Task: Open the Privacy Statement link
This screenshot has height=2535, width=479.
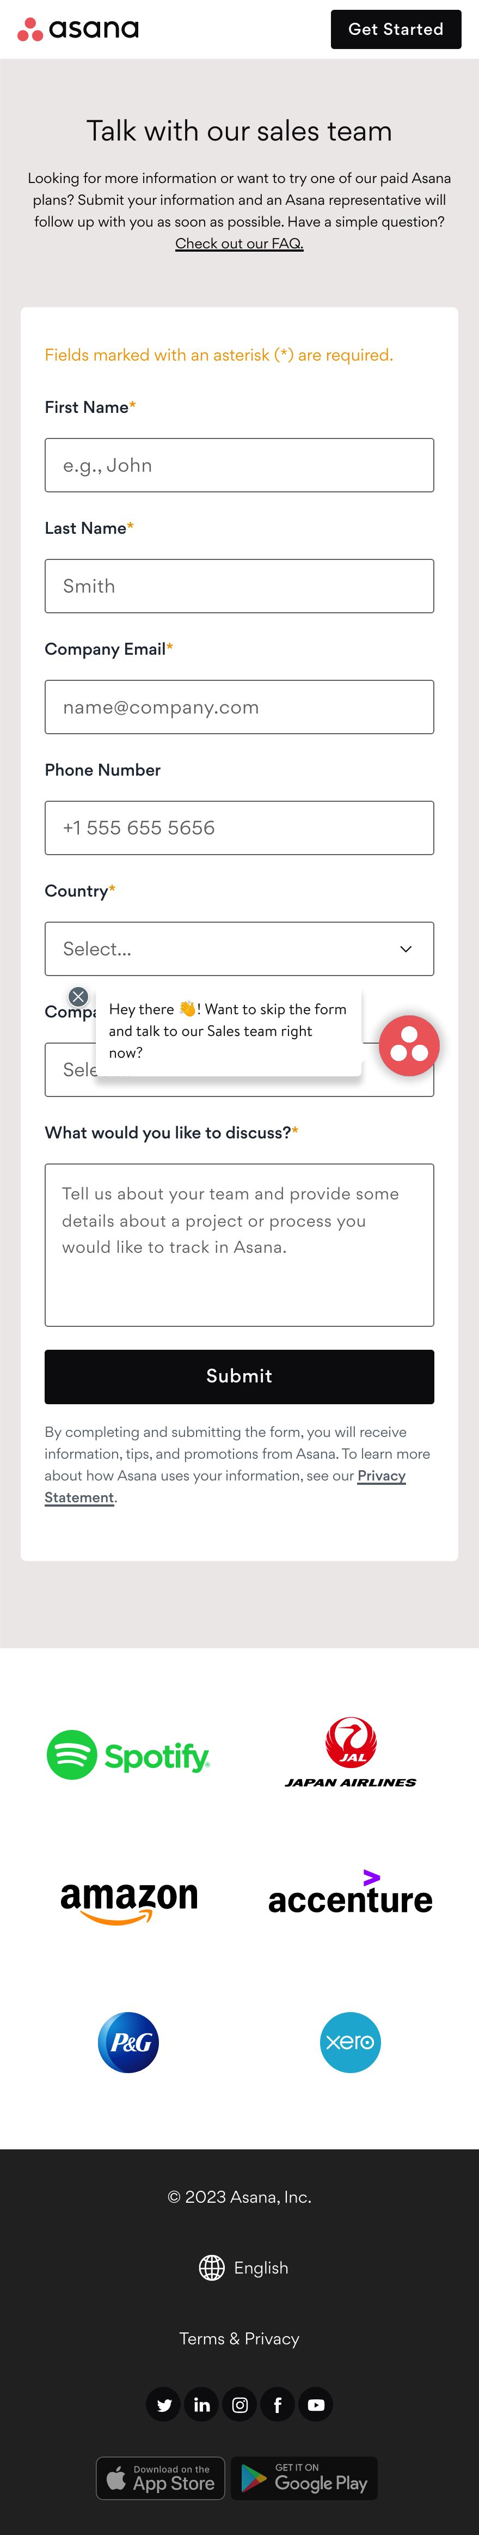Action: (x=224, y=1486)
